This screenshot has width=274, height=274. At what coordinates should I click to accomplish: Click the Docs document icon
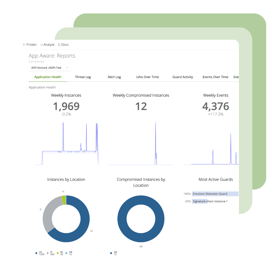(x=59, y=45)
